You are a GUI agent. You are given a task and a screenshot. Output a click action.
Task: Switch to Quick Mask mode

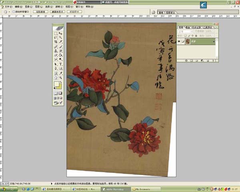point(60,93)
